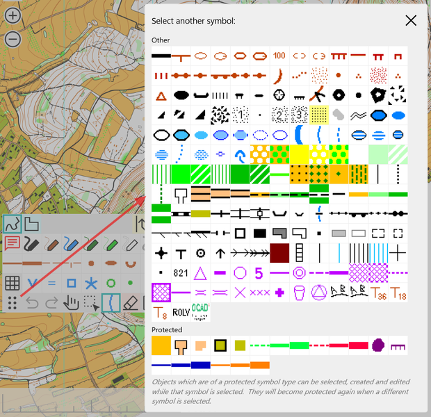Close the symbol selection dialog

[411, 21]
